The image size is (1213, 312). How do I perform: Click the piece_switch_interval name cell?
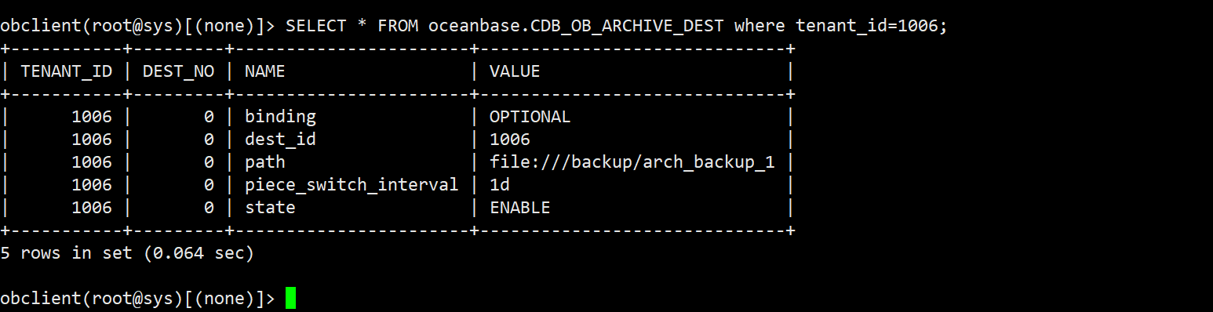coord(352,185)
